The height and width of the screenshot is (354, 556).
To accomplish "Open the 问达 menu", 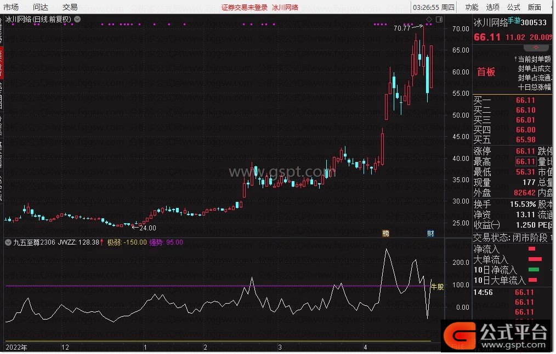I will tap(41, 7).
